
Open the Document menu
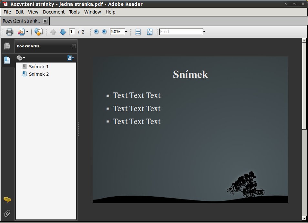[x=54, y=12]
